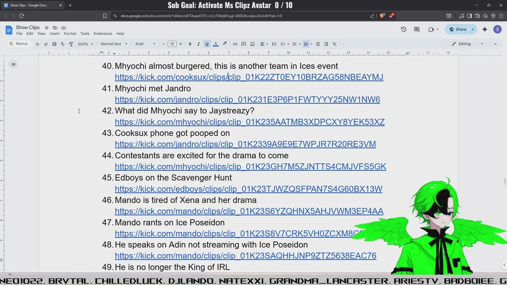The width and height of the screenshot is (507, 285).
Task: Toggle browser sidebar panel
Action: click(469, 16)
